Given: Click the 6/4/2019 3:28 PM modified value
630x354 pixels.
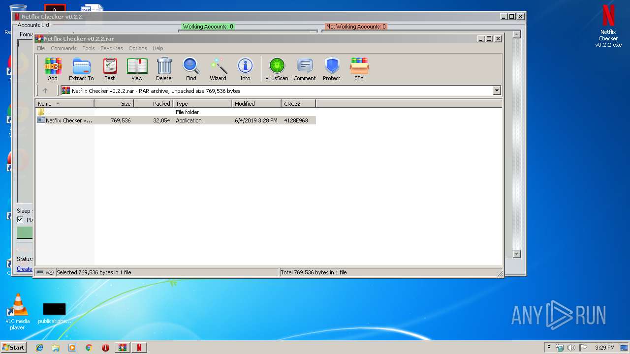Looking at the screenshot, I should click(256, 120).
